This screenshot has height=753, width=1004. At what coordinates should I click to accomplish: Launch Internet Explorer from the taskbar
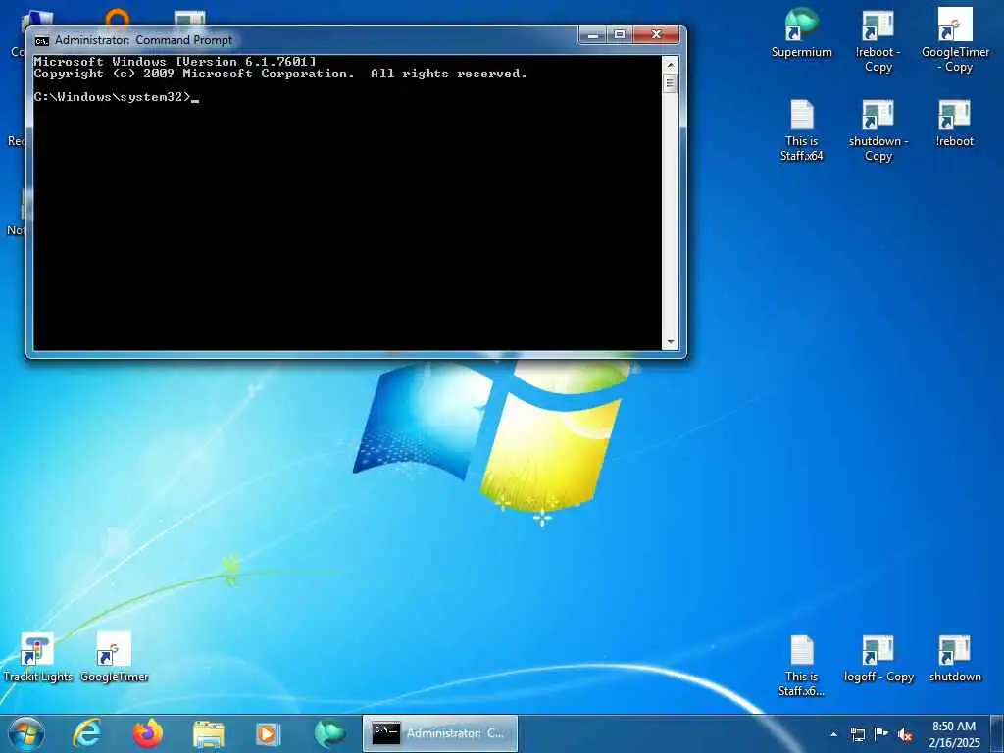tap(87, 733)
